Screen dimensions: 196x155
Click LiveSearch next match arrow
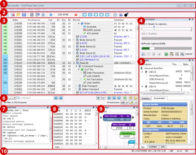(61, 98)
